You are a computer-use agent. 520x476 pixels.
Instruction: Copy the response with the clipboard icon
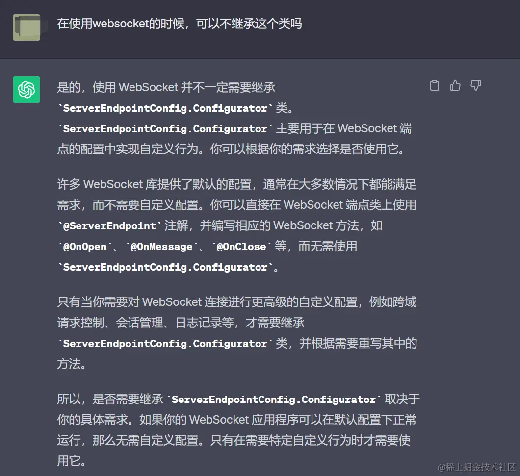coord(435,85)
